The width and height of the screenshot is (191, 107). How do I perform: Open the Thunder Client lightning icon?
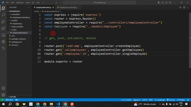coord(3,42)
